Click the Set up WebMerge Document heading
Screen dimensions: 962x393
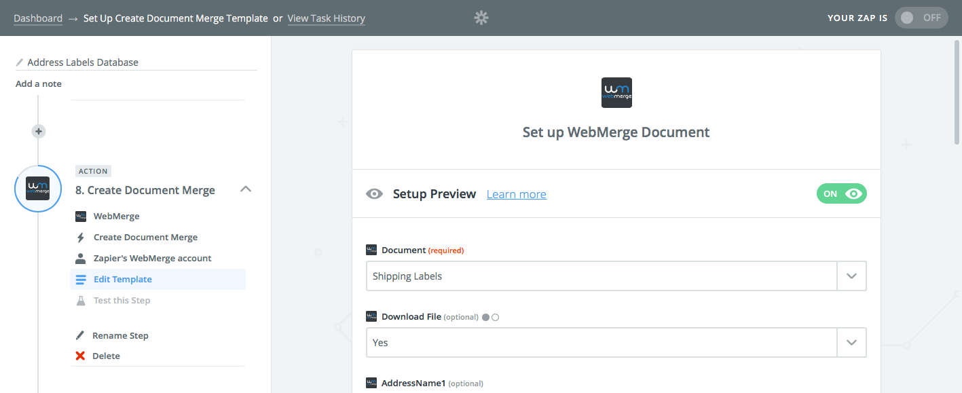click(x=616, y=132)
